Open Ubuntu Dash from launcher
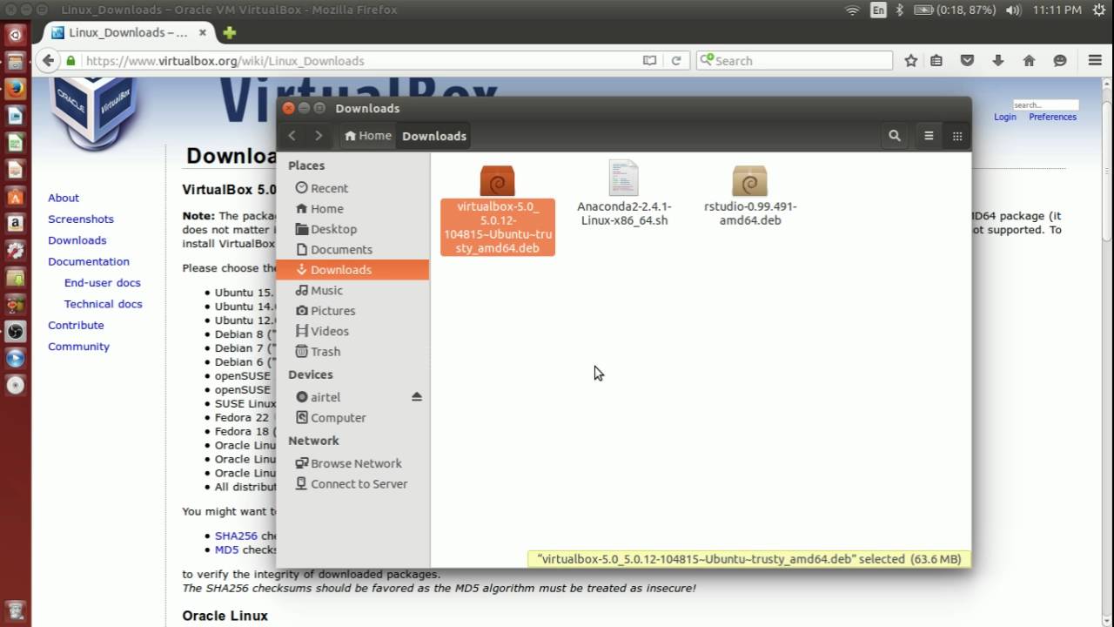This screenshot has height=627, width=1114. coord(15,35)
